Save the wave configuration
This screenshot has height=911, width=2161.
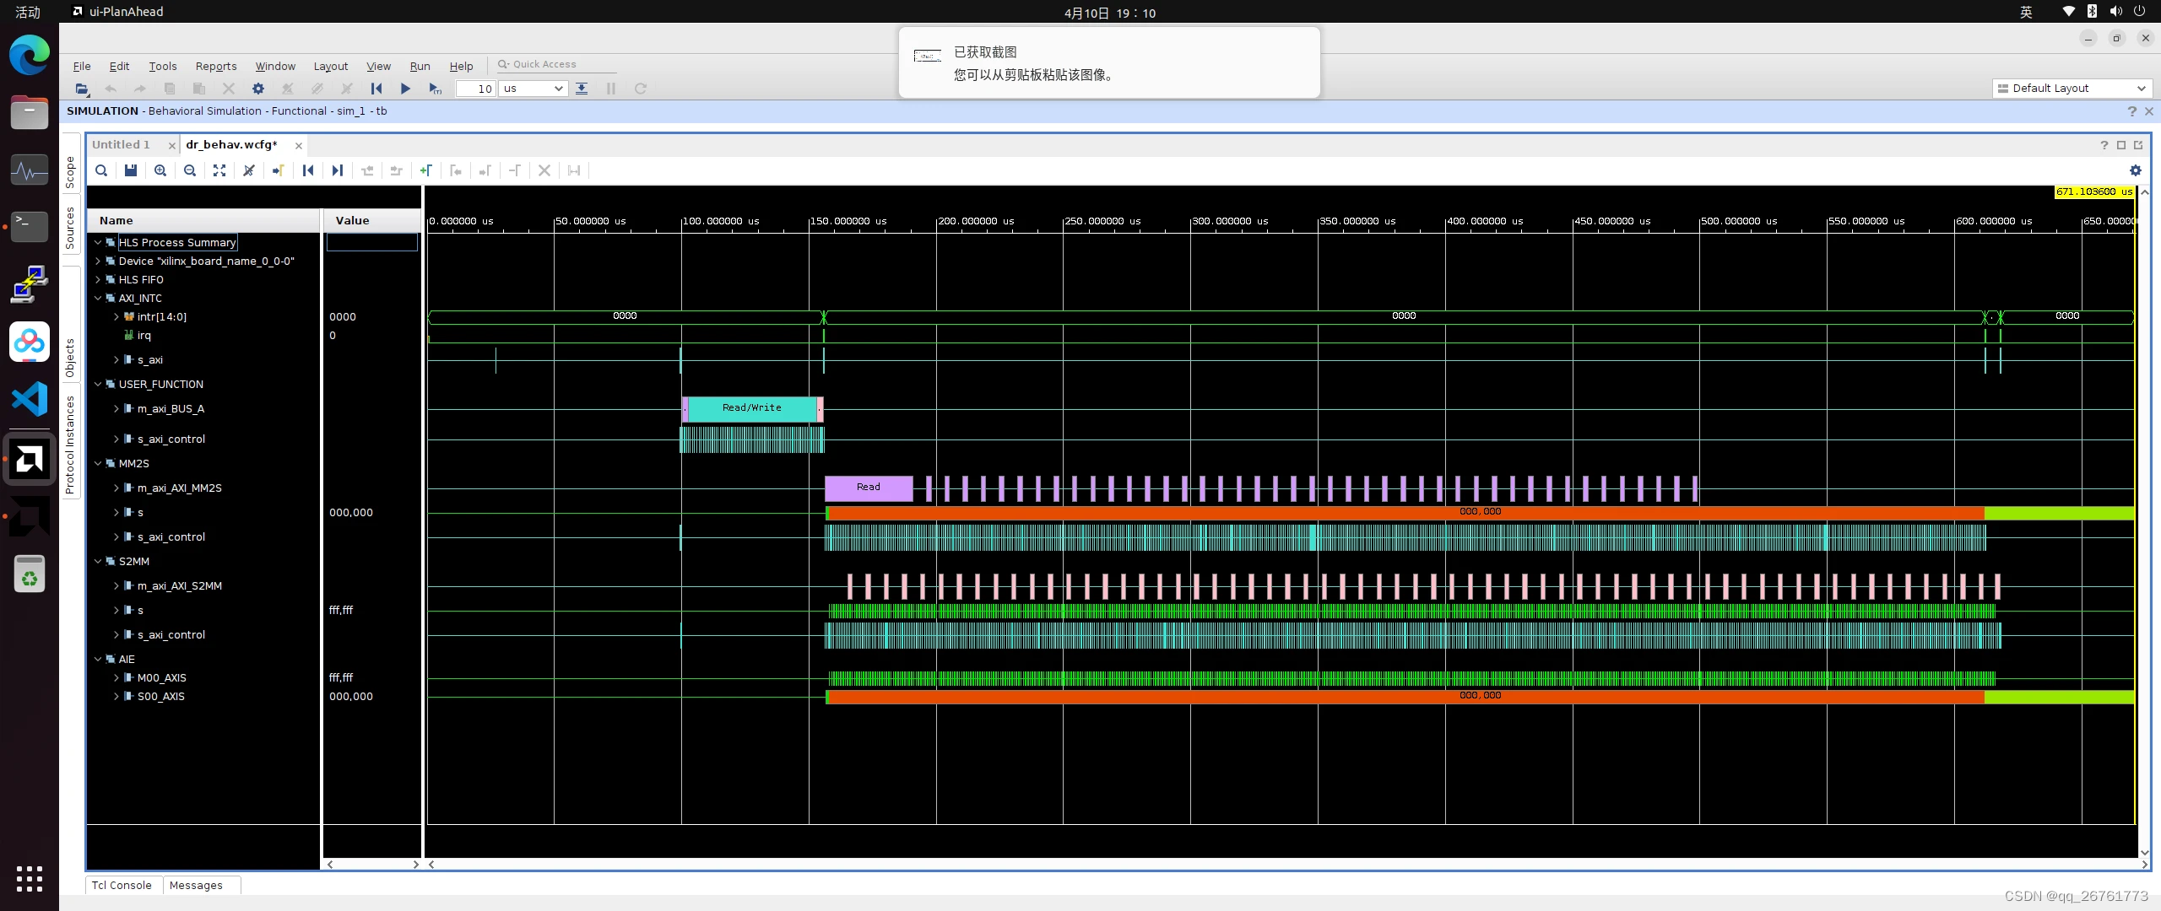pyautogui.click(x=130, y=170)
